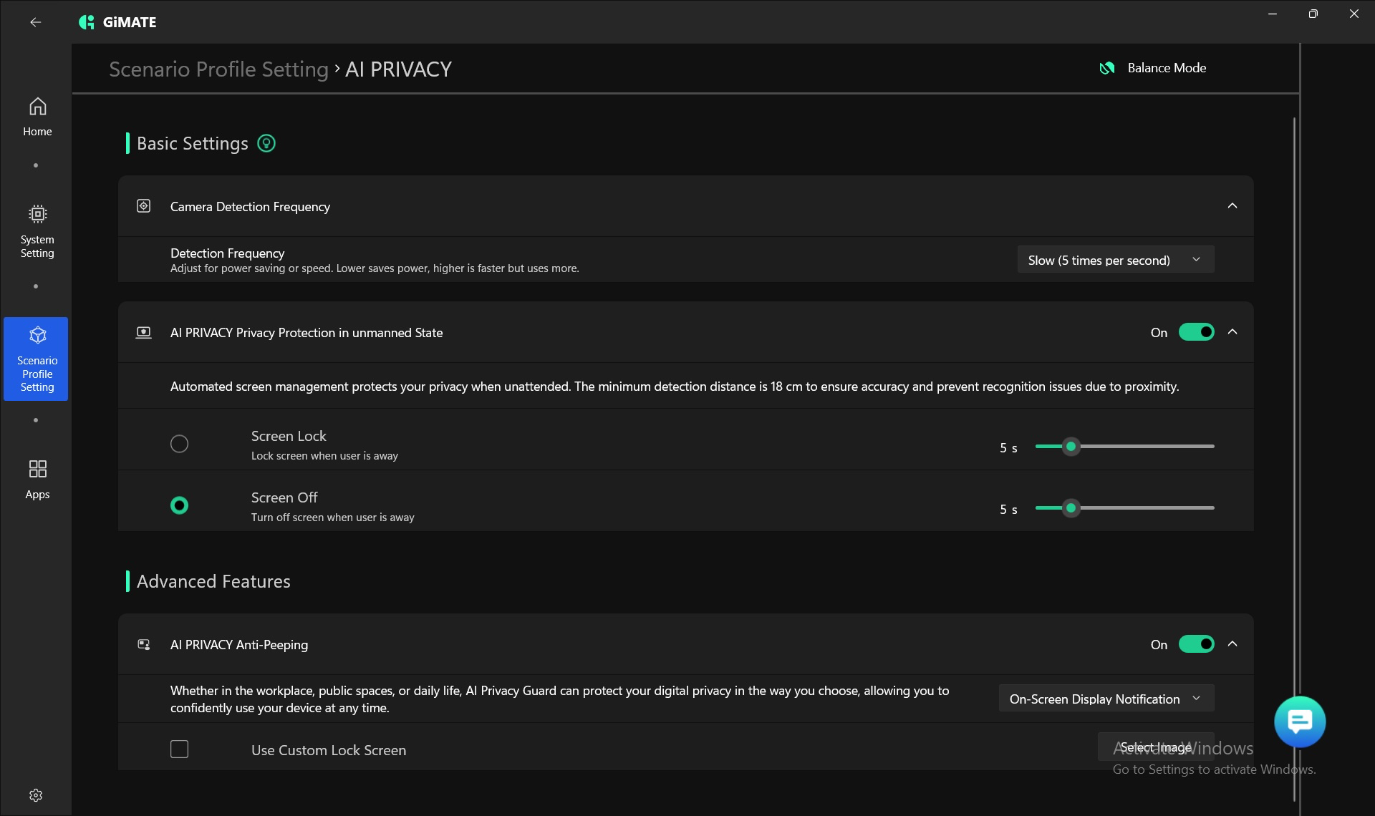The image size is (1375, 816).
Task: Click the GiMATE logo icon
Action: point(87,22)
